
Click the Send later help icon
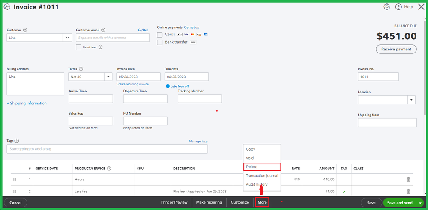(100, 47)
